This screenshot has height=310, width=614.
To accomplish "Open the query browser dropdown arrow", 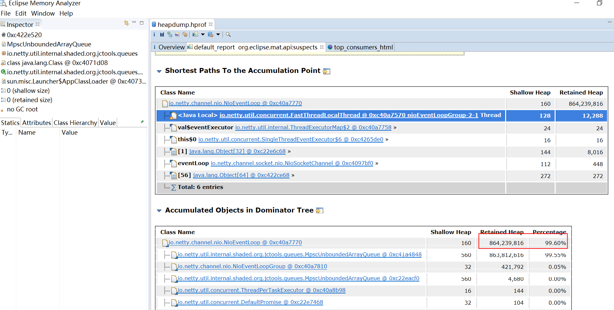I will [218, 34].
